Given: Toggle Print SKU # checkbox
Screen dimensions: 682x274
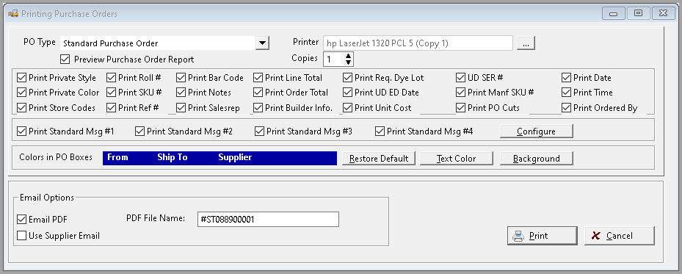Looking at the screenshot, I should [111, 93].
